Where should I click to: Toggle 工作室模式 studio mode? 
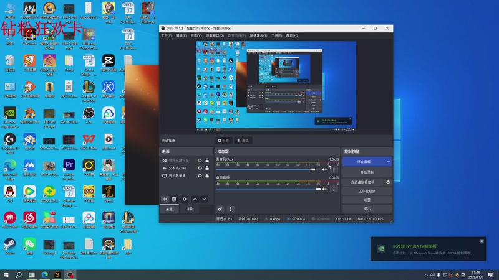[x=367, y=191]
